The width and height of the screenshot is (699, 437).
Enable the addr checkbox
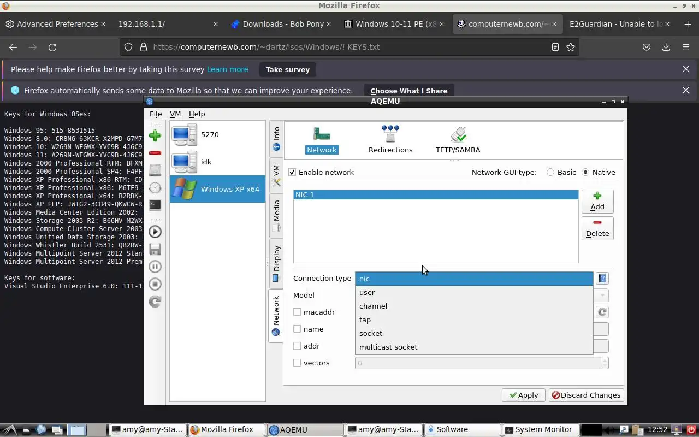click(297, 346)
